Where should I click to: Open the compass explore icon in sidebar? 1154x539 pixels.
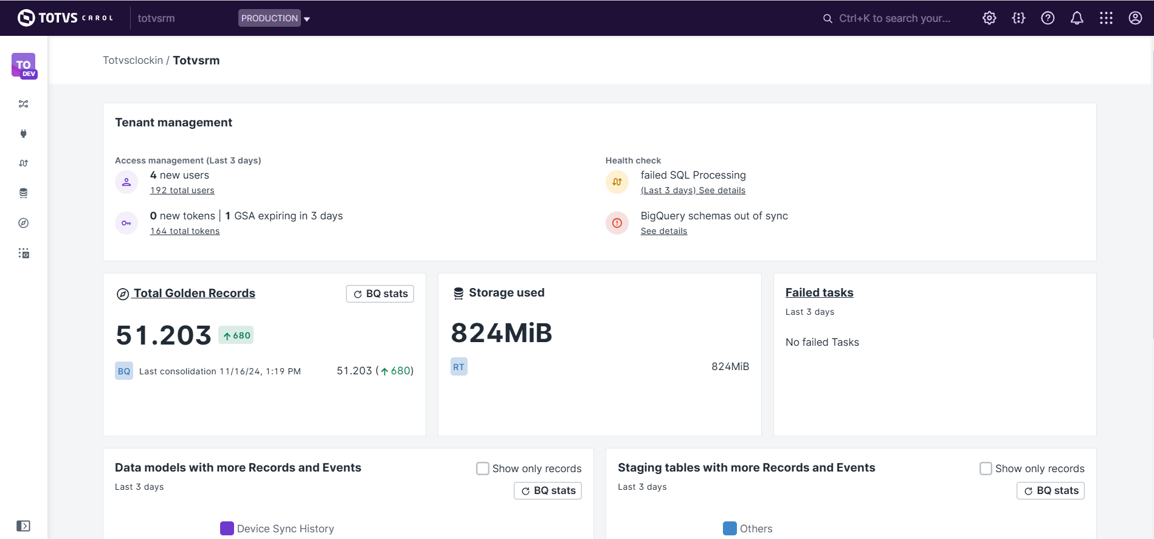(x=24, y=223)
